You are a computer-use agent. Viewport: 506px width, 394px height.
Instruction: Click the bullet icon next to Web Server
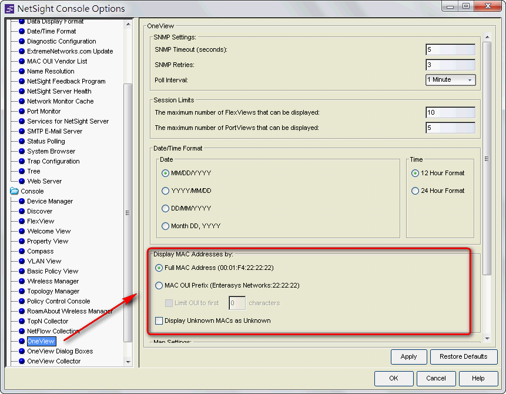click(22, 182)
